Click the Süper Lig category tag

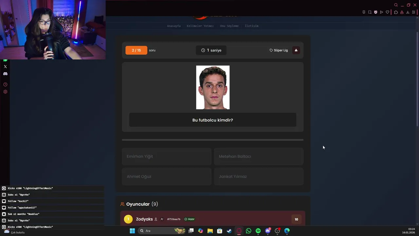tap(279, 50)
